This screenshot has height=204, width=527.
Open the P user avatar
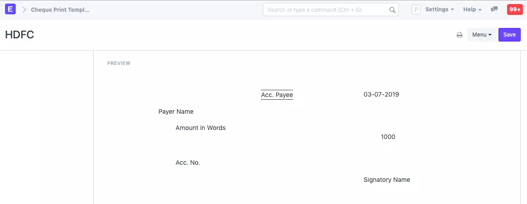(x=416, y=10)
